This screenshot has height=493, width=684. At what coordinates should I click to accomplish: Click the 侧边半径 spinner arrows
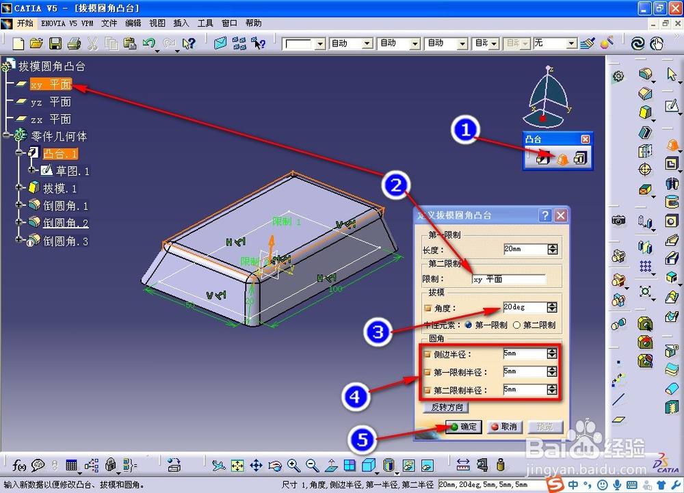[x=552, y=354]
